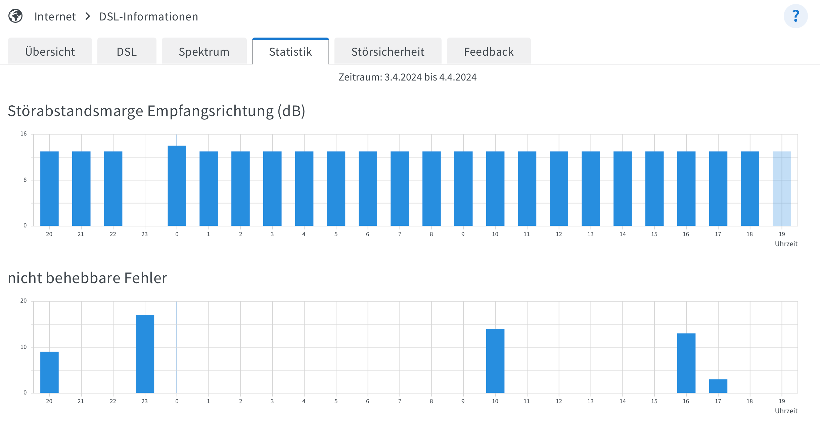
Task: Click the tall hour 0 bar in Störabstandsmarge chart
Action: 177,186
